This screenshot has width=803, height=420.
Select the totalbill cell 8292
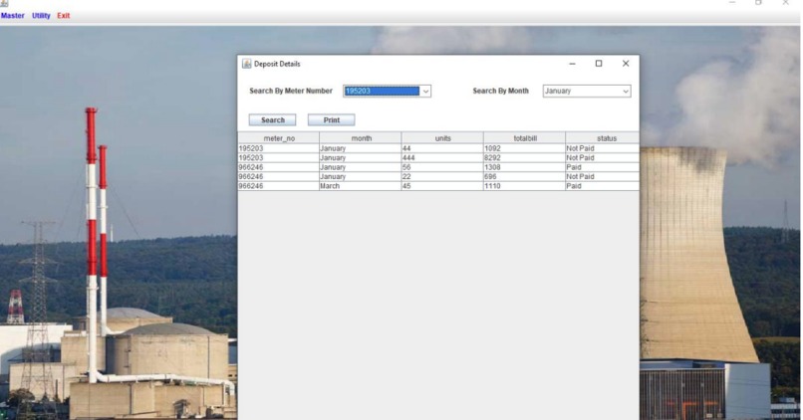524,158
